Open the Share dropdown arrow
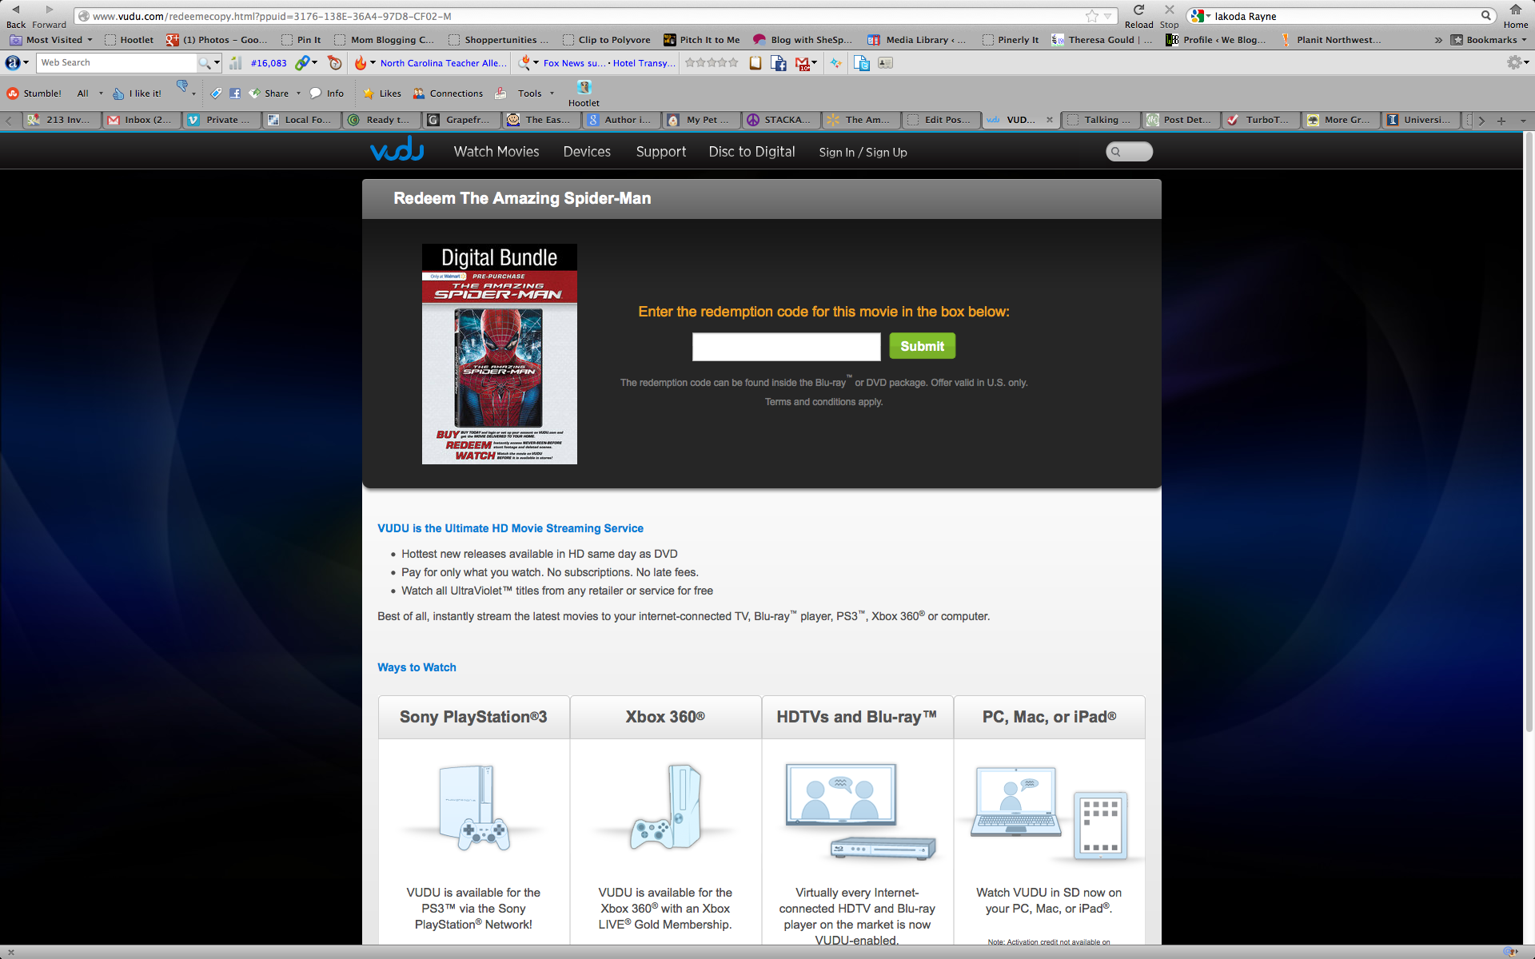This screenshot has height=959, width=1535. pyautogui.click(x=298, y=94)
